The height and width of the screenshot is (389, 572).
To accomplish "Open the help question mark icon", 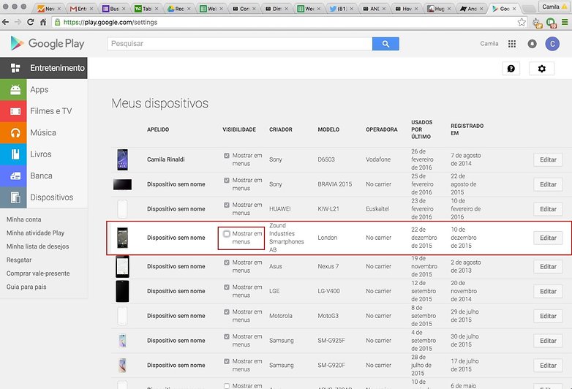I will click(x=511, y=69).
